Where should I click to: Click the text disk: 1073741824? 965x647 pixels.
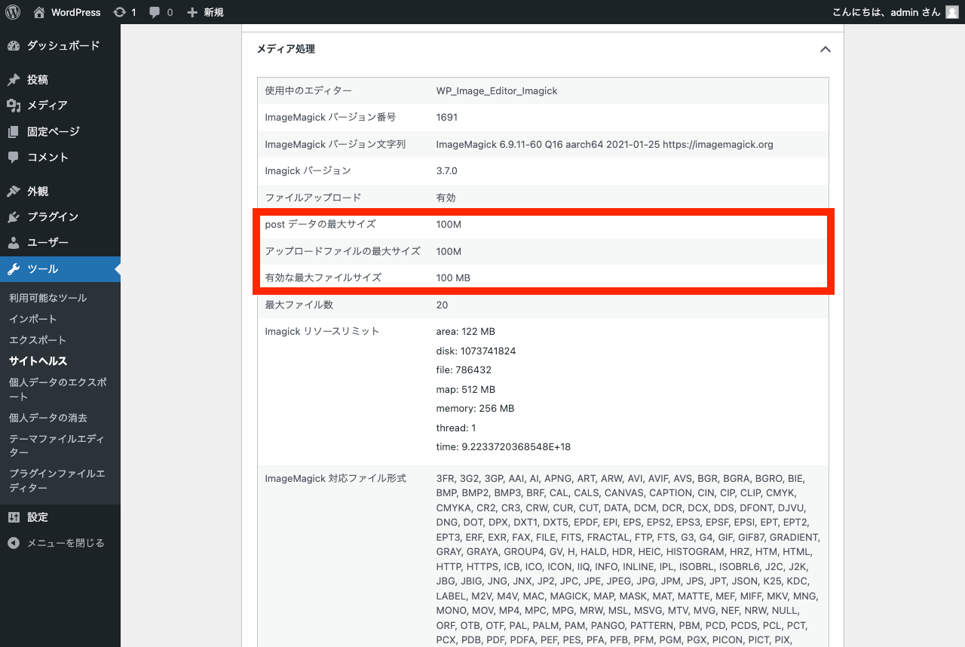click(x=476, y=351)
